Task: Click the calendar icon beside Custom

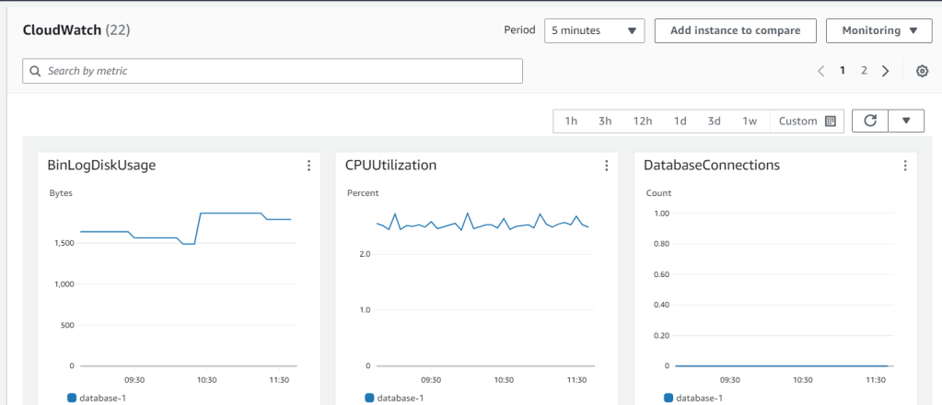Action: [831, 121]
